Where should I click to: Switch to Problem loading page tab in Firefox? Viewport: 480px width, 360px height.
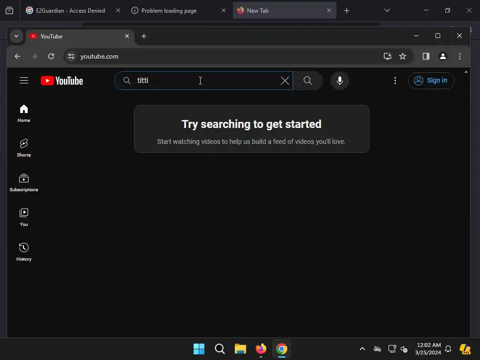click(179, 10)
